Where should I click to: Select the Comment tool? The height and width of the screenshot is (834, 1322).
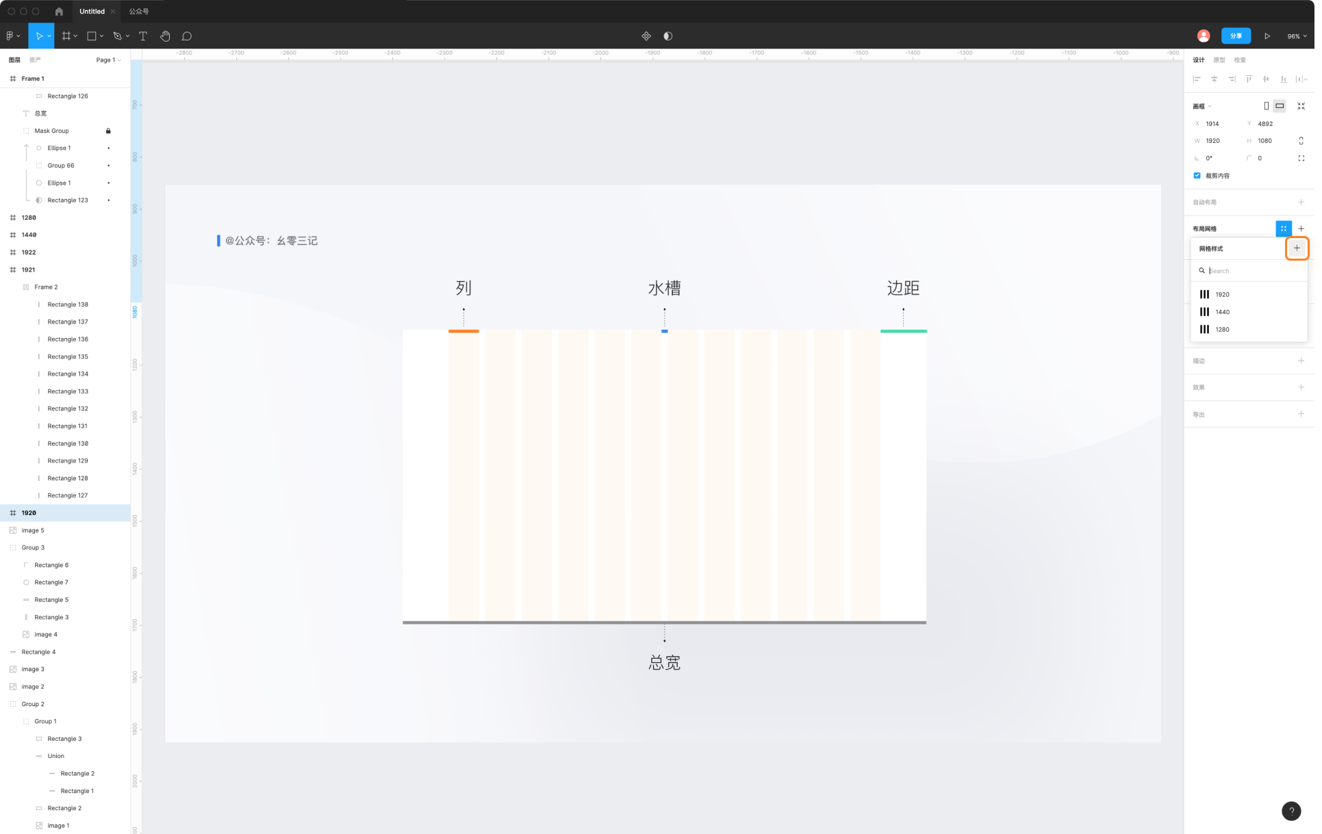tap(186, 36)
